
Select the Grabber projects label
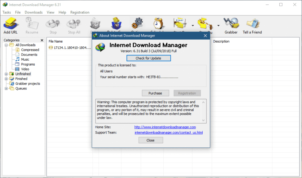[x=28, y=84]
